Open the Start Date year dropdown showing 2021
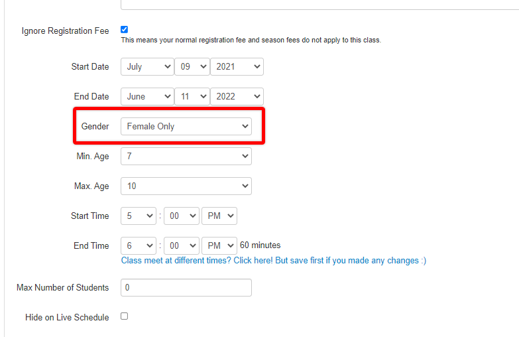 tap(237, 66)
